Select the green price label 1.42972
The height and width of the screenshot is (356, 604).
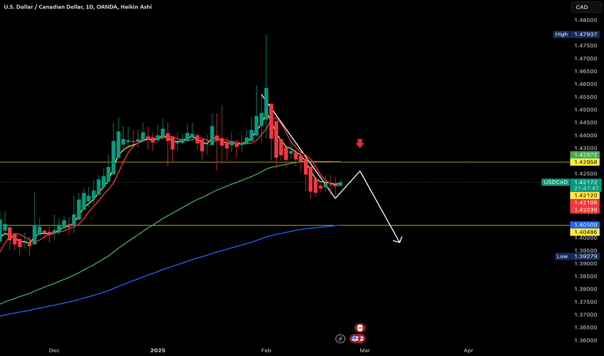click(x=585, y=155)
